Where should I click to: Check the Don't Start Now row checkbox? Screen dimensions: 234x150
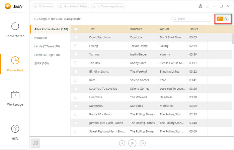coord(76,37)
